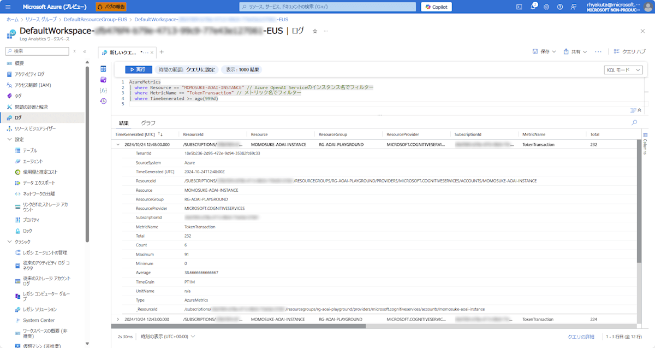The height and width of the screenshot is (348, 655).
Task: Open クエリ ハブ
Action: pyautogui.click(x=629, y=51)
